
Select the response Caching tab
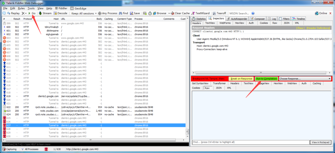click(317, 83)
